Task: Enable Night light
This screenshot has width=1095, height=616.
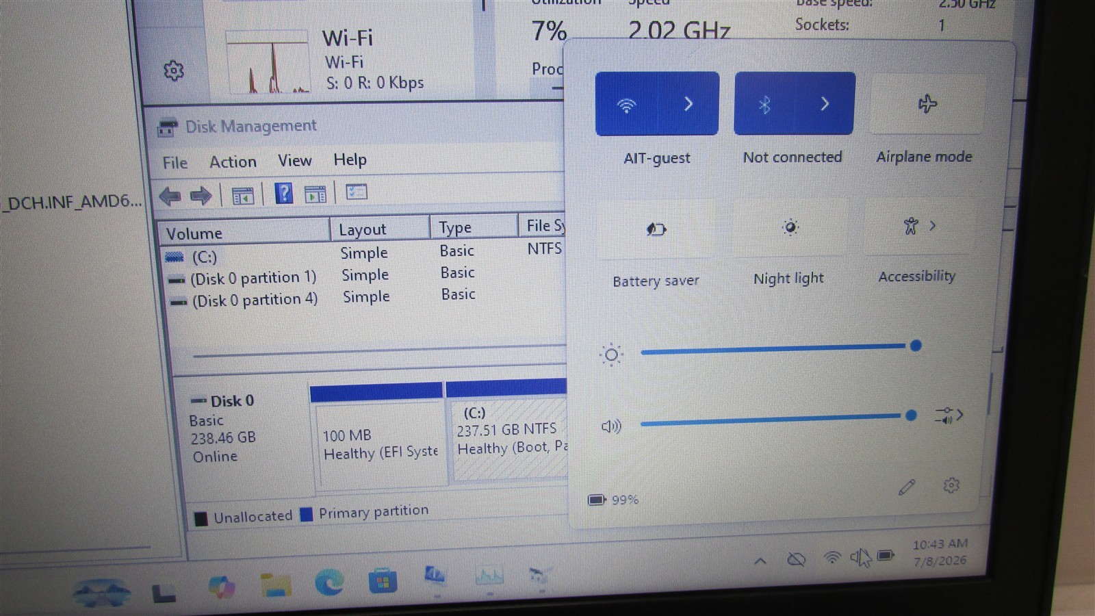Action: [x=790, y=227]
